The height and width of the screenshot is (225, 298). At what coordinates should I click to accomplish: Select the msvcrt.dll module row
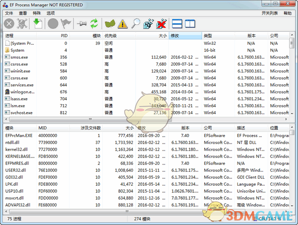pyautogui.click(x=147, y=198)
